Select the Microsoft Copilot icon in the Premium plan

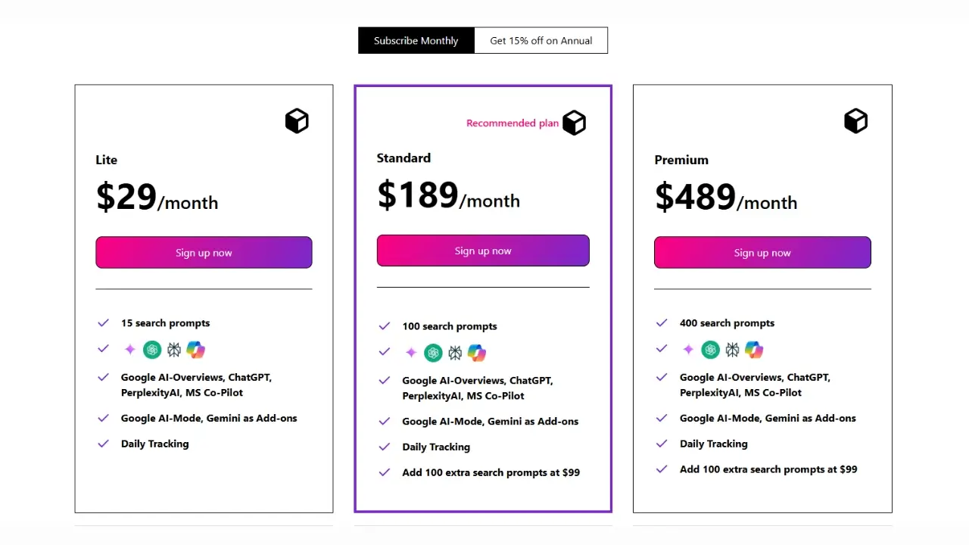click(754, 349)
